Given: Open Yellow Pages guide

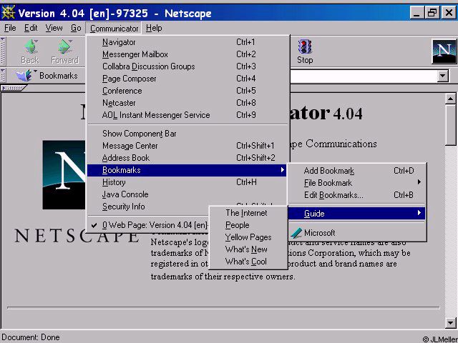Looking at the screenshot, I should coord(248,237).
